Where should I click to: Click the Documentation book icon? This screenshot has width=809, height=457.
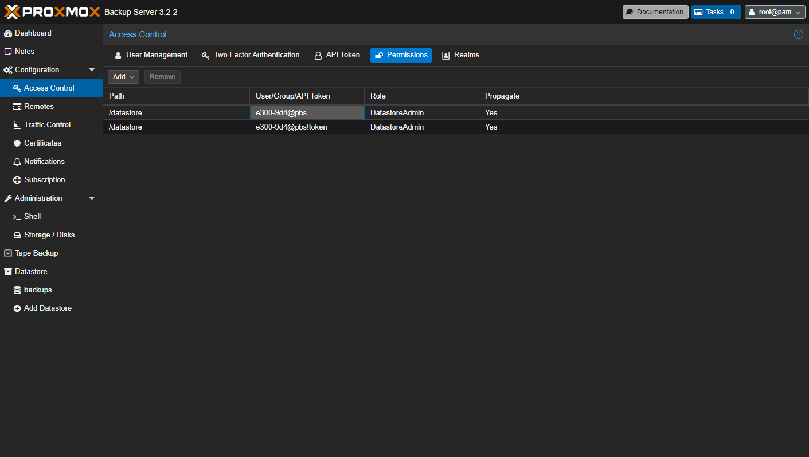tap(630, 12)
